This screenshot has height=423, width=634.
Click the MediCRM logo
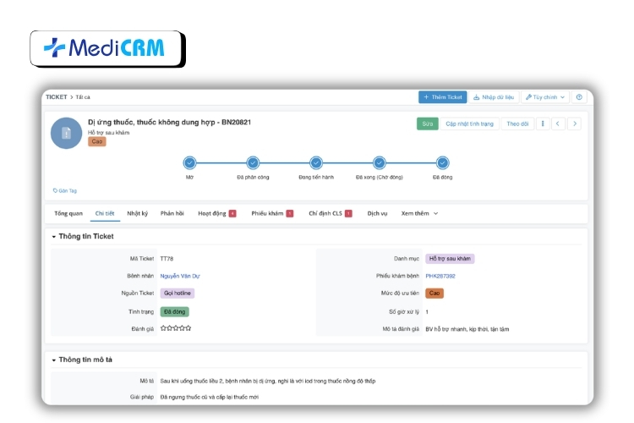(x=107, y=49)
